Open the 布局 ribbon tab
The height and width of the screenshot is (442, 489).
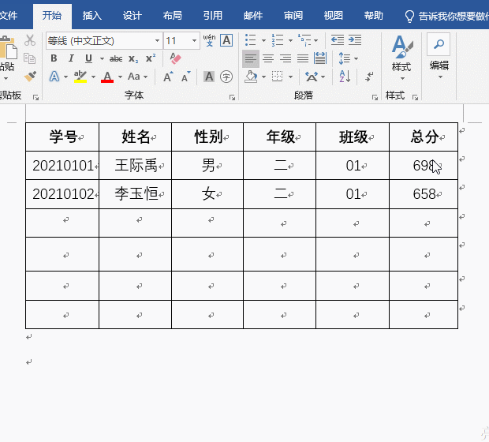[173, 15]
